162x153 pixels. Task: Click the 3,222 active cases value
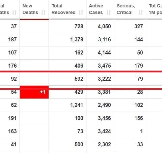click(x=104, y=79)
